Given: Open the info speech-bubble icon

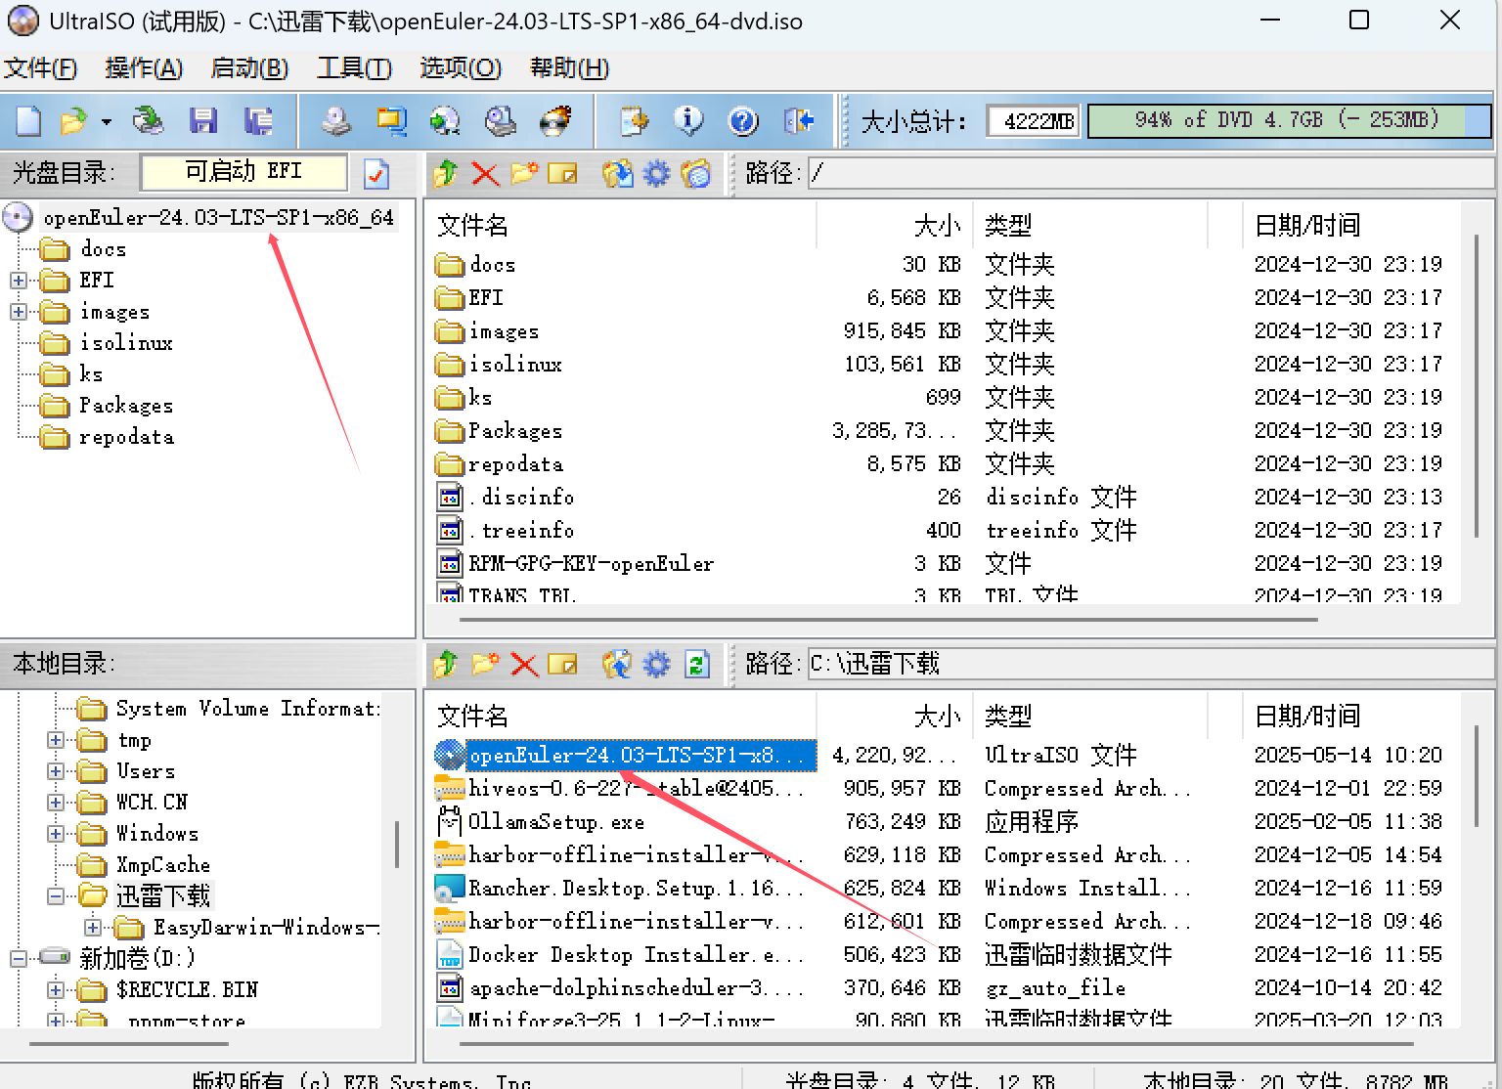Looking at the screenshot, I should pyautogui.click(x=688, y=121).
